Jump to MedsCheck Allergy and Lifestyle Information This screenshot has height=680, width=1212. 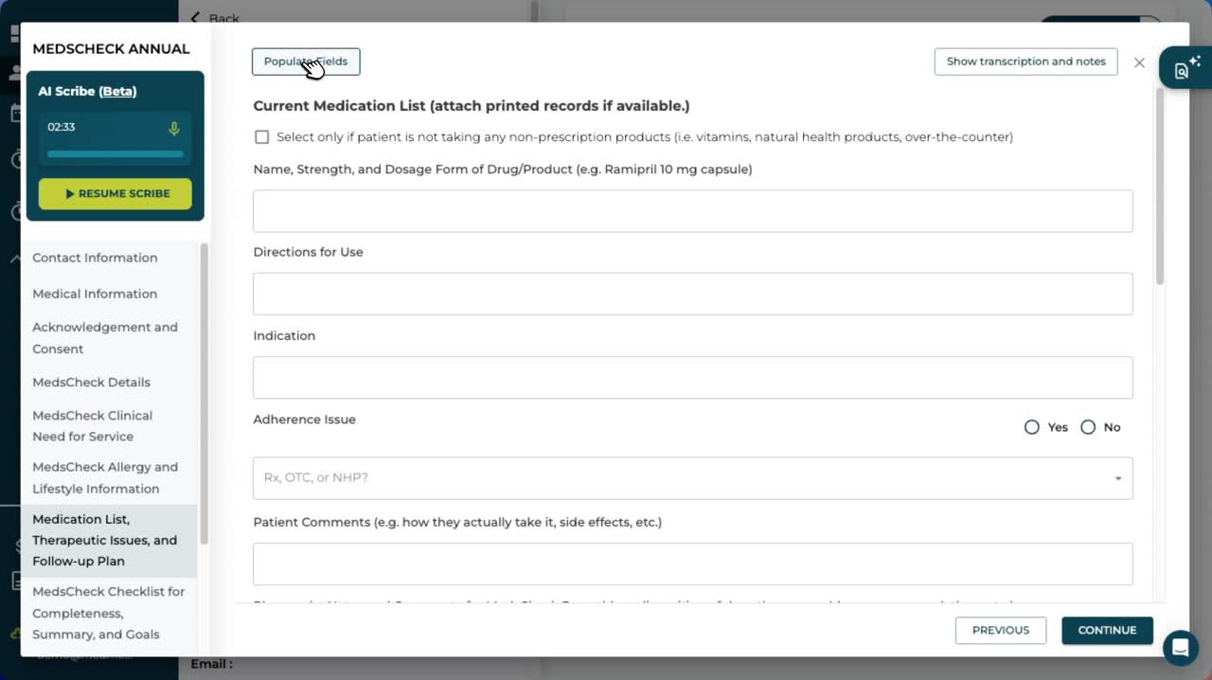point(105,478)
